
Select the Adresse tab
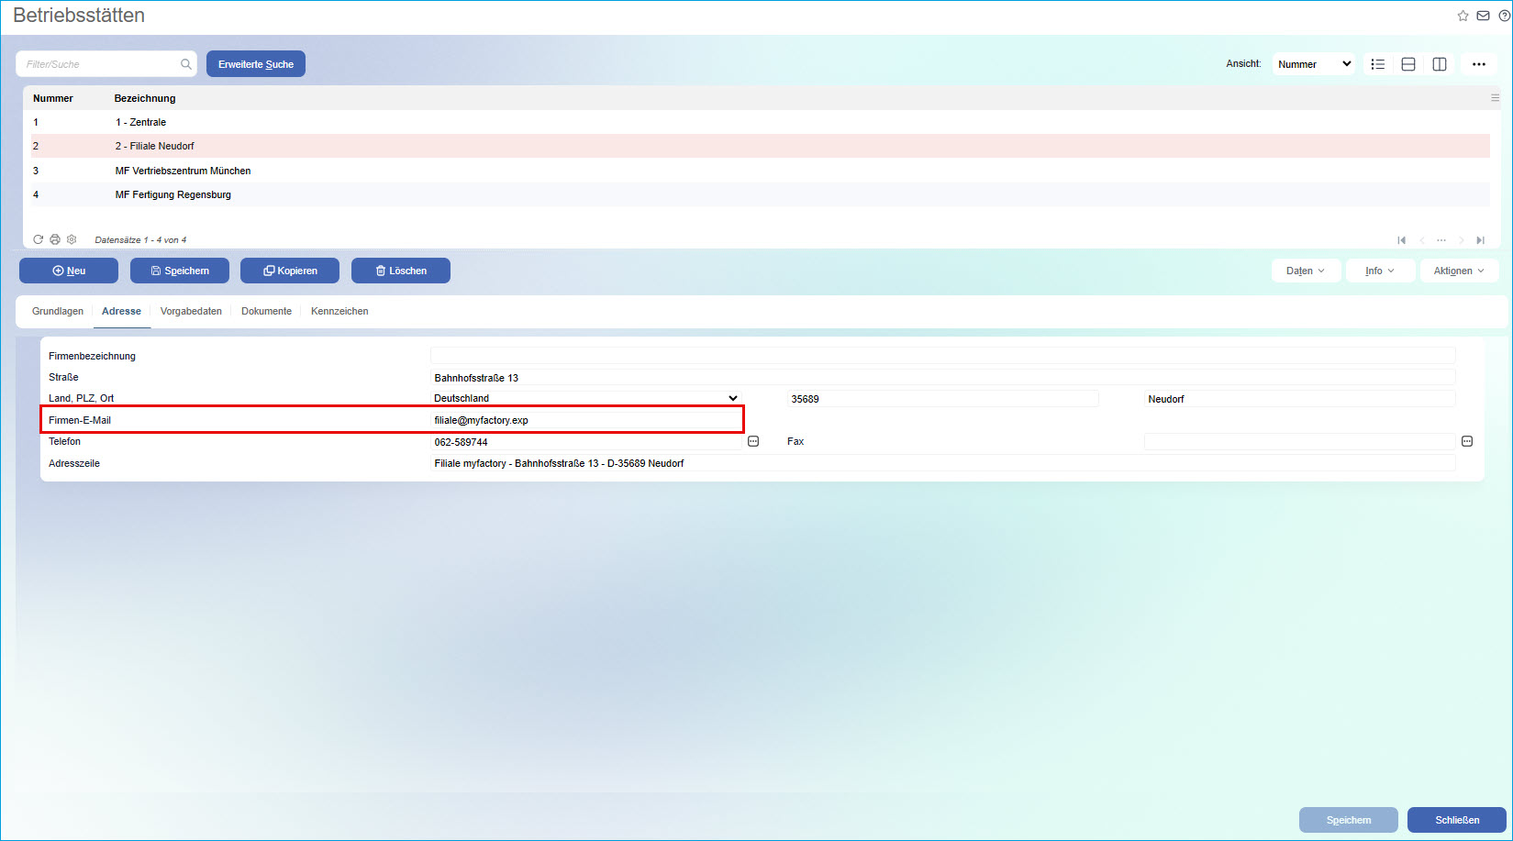click(x=121, y=311)
